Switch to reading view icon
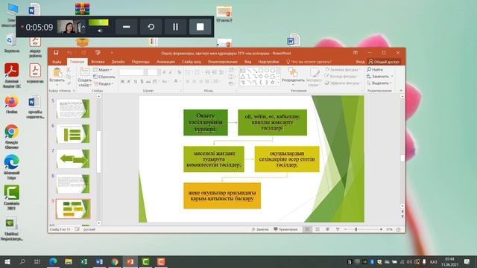Viewport: 477px width, 268px height. (x=327, y=229)
